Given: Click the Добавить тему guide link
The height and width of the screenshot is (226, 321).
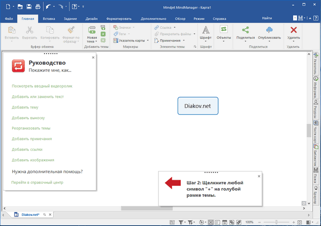Looking at the screenshot, I should pos(26,107).
